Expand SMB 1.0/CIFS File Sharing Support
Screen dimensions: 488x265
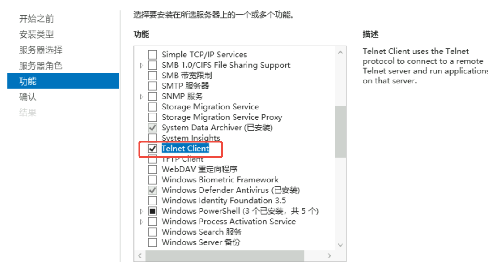click(141, 65)
